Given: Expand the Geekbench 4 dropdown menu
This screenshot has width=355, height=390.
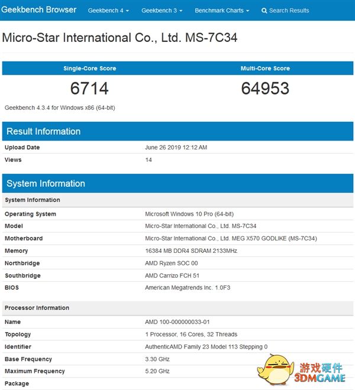Looking at the screenshot, I should pos(108,11).
